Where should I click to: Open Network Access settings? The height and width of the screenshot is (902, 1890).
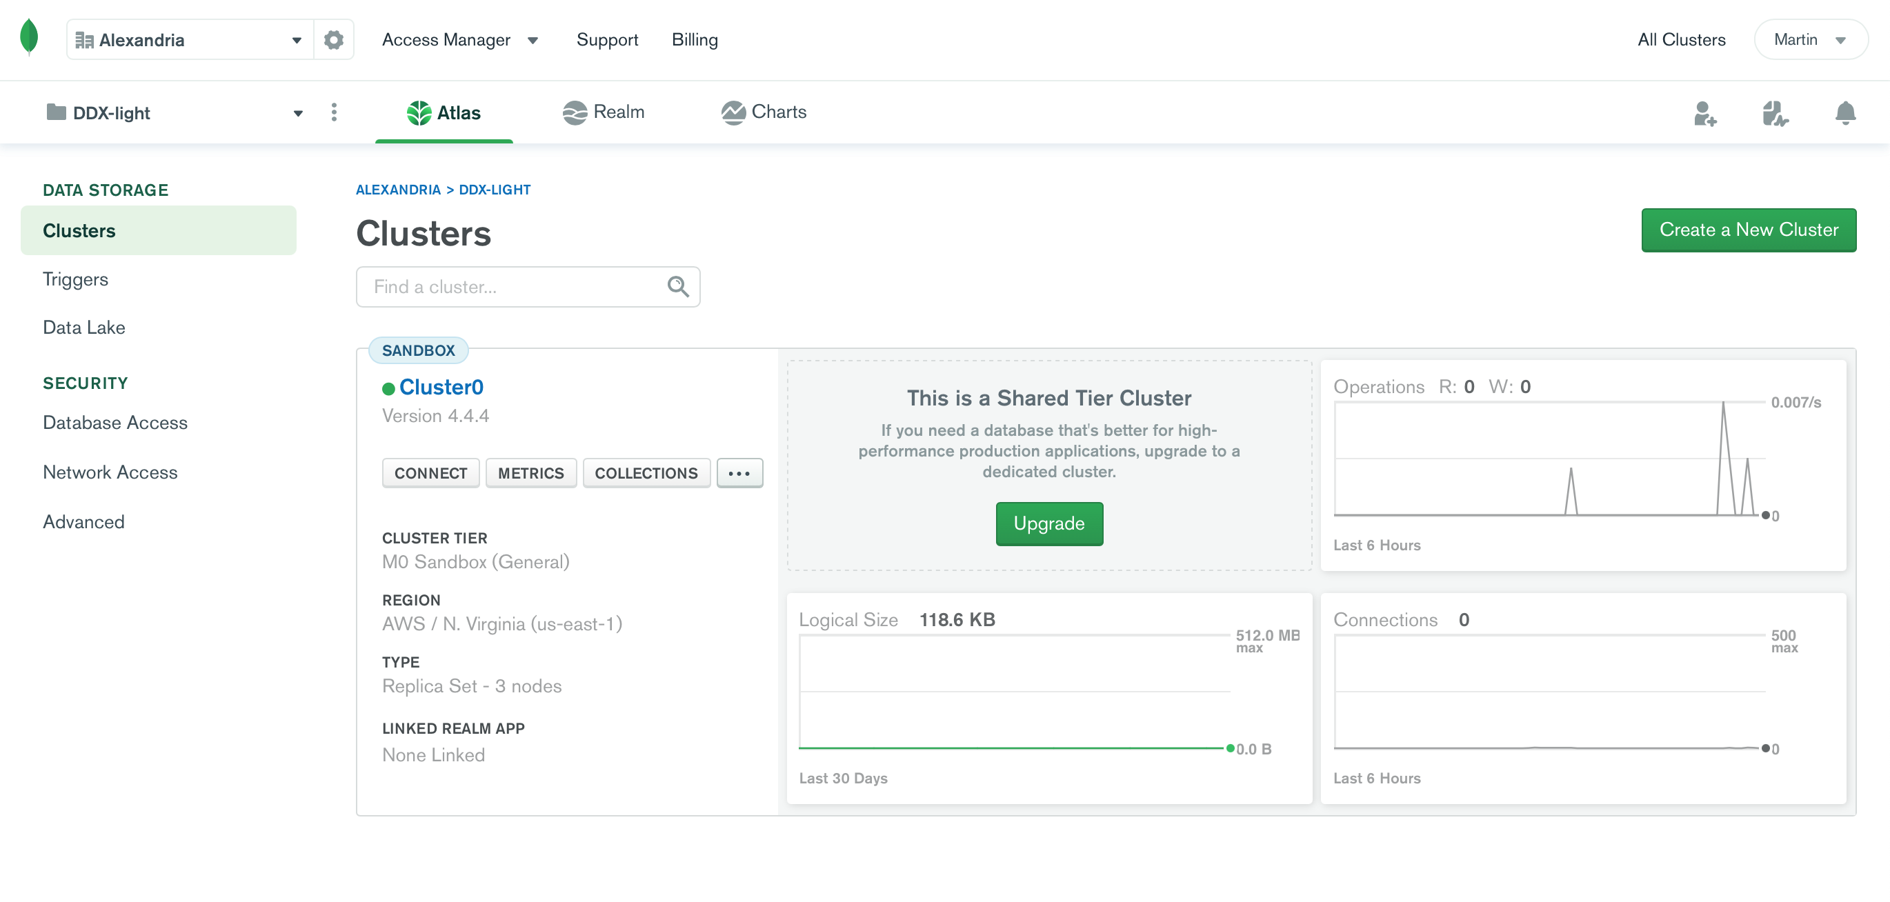coord(110,472)
